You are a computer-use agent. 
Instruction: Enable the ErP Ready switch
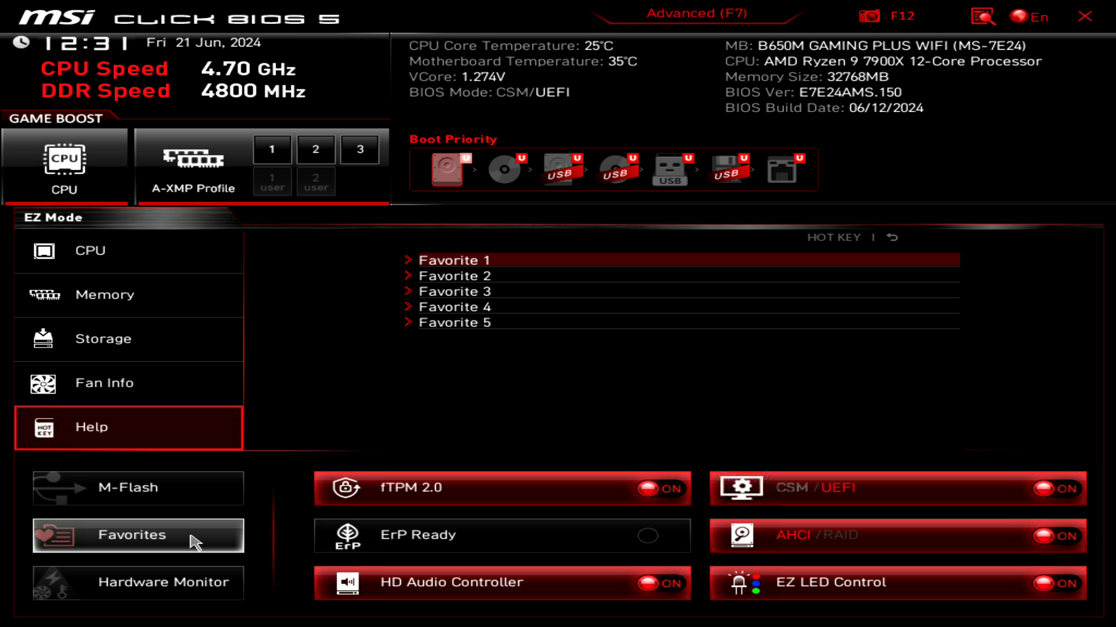coord(648,535)
